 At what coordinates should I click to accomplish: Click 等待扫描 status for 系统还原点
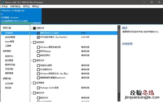pyautogui.click(x=85, y=55)
